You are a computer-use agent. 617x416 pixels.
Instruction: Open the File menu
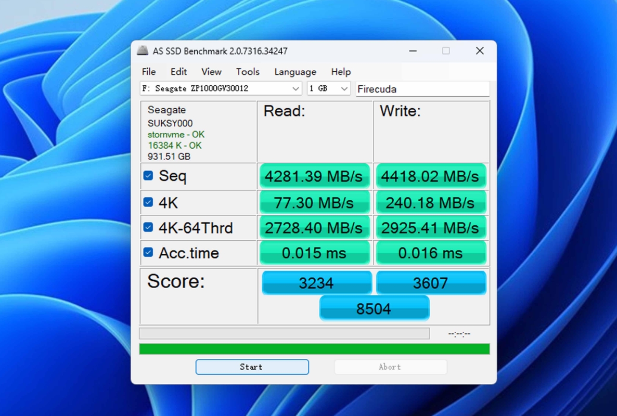coord(149,72)
